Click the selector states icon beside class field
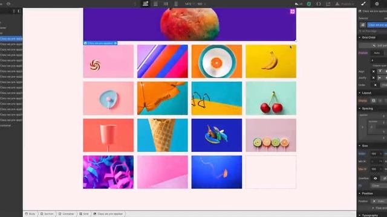This screenshot has width=387, height=217. point(363,25)
